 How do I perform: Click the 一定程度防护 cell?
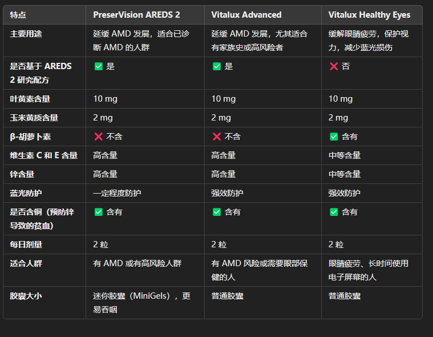point(117,193)
